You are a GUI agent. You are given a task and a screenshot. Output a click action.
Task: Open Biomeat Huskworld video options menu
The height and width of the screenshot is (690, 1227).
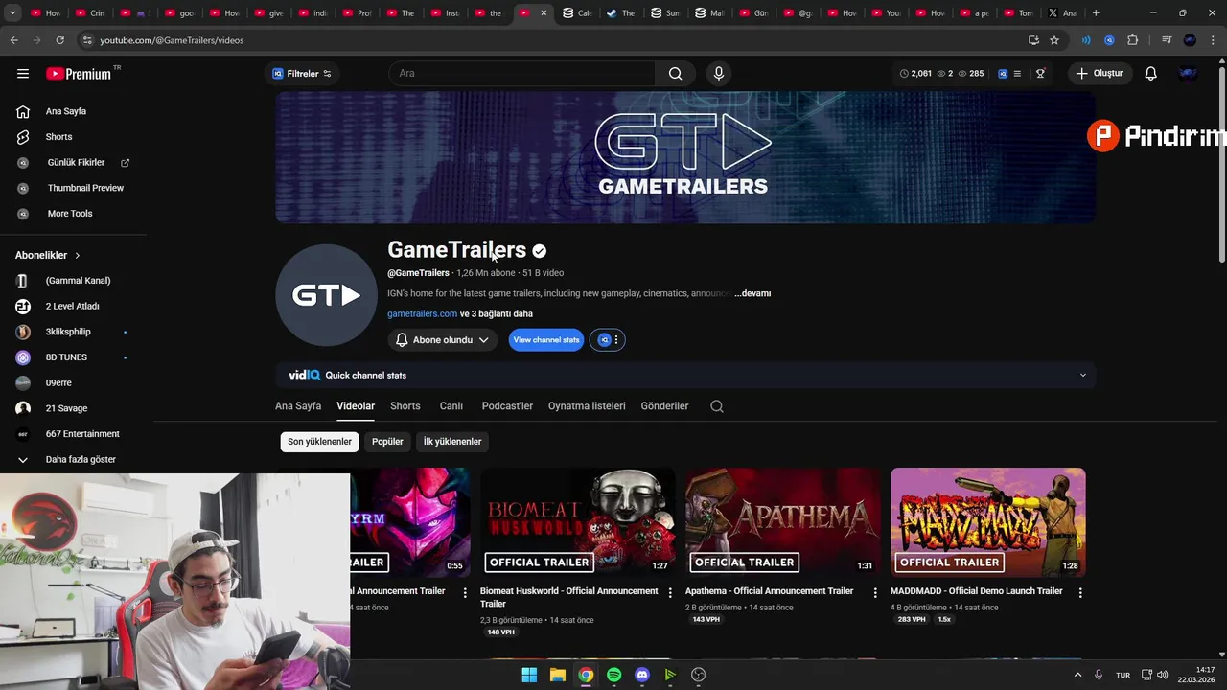[x=670, y=592]
